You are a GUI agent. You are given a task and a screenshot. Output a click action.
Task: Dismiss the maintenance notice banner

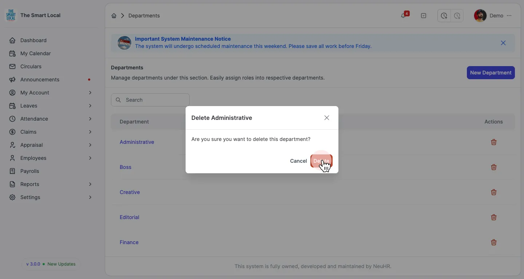coord(503,43)
